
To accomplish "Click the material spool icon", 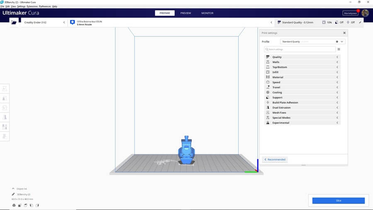I will click(x=73, y=22).
